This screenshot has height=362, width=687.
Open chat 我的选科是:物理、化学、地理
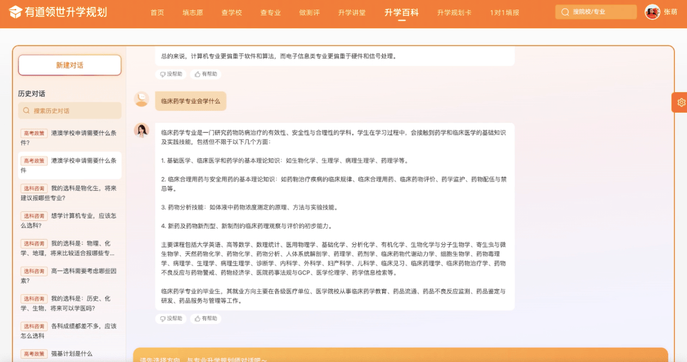click(x=70, y=248)
